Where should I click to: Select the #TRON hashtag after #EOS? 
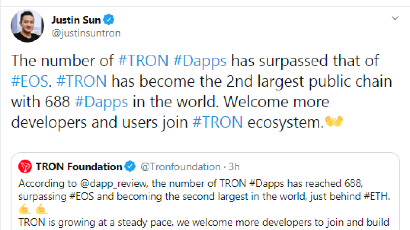point(81,81)
